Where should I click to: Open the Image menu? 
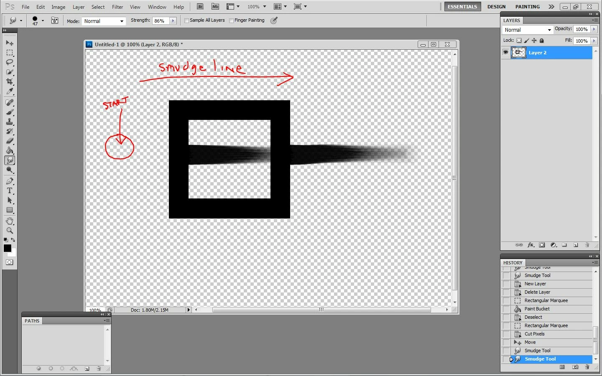tap(58, 7)
